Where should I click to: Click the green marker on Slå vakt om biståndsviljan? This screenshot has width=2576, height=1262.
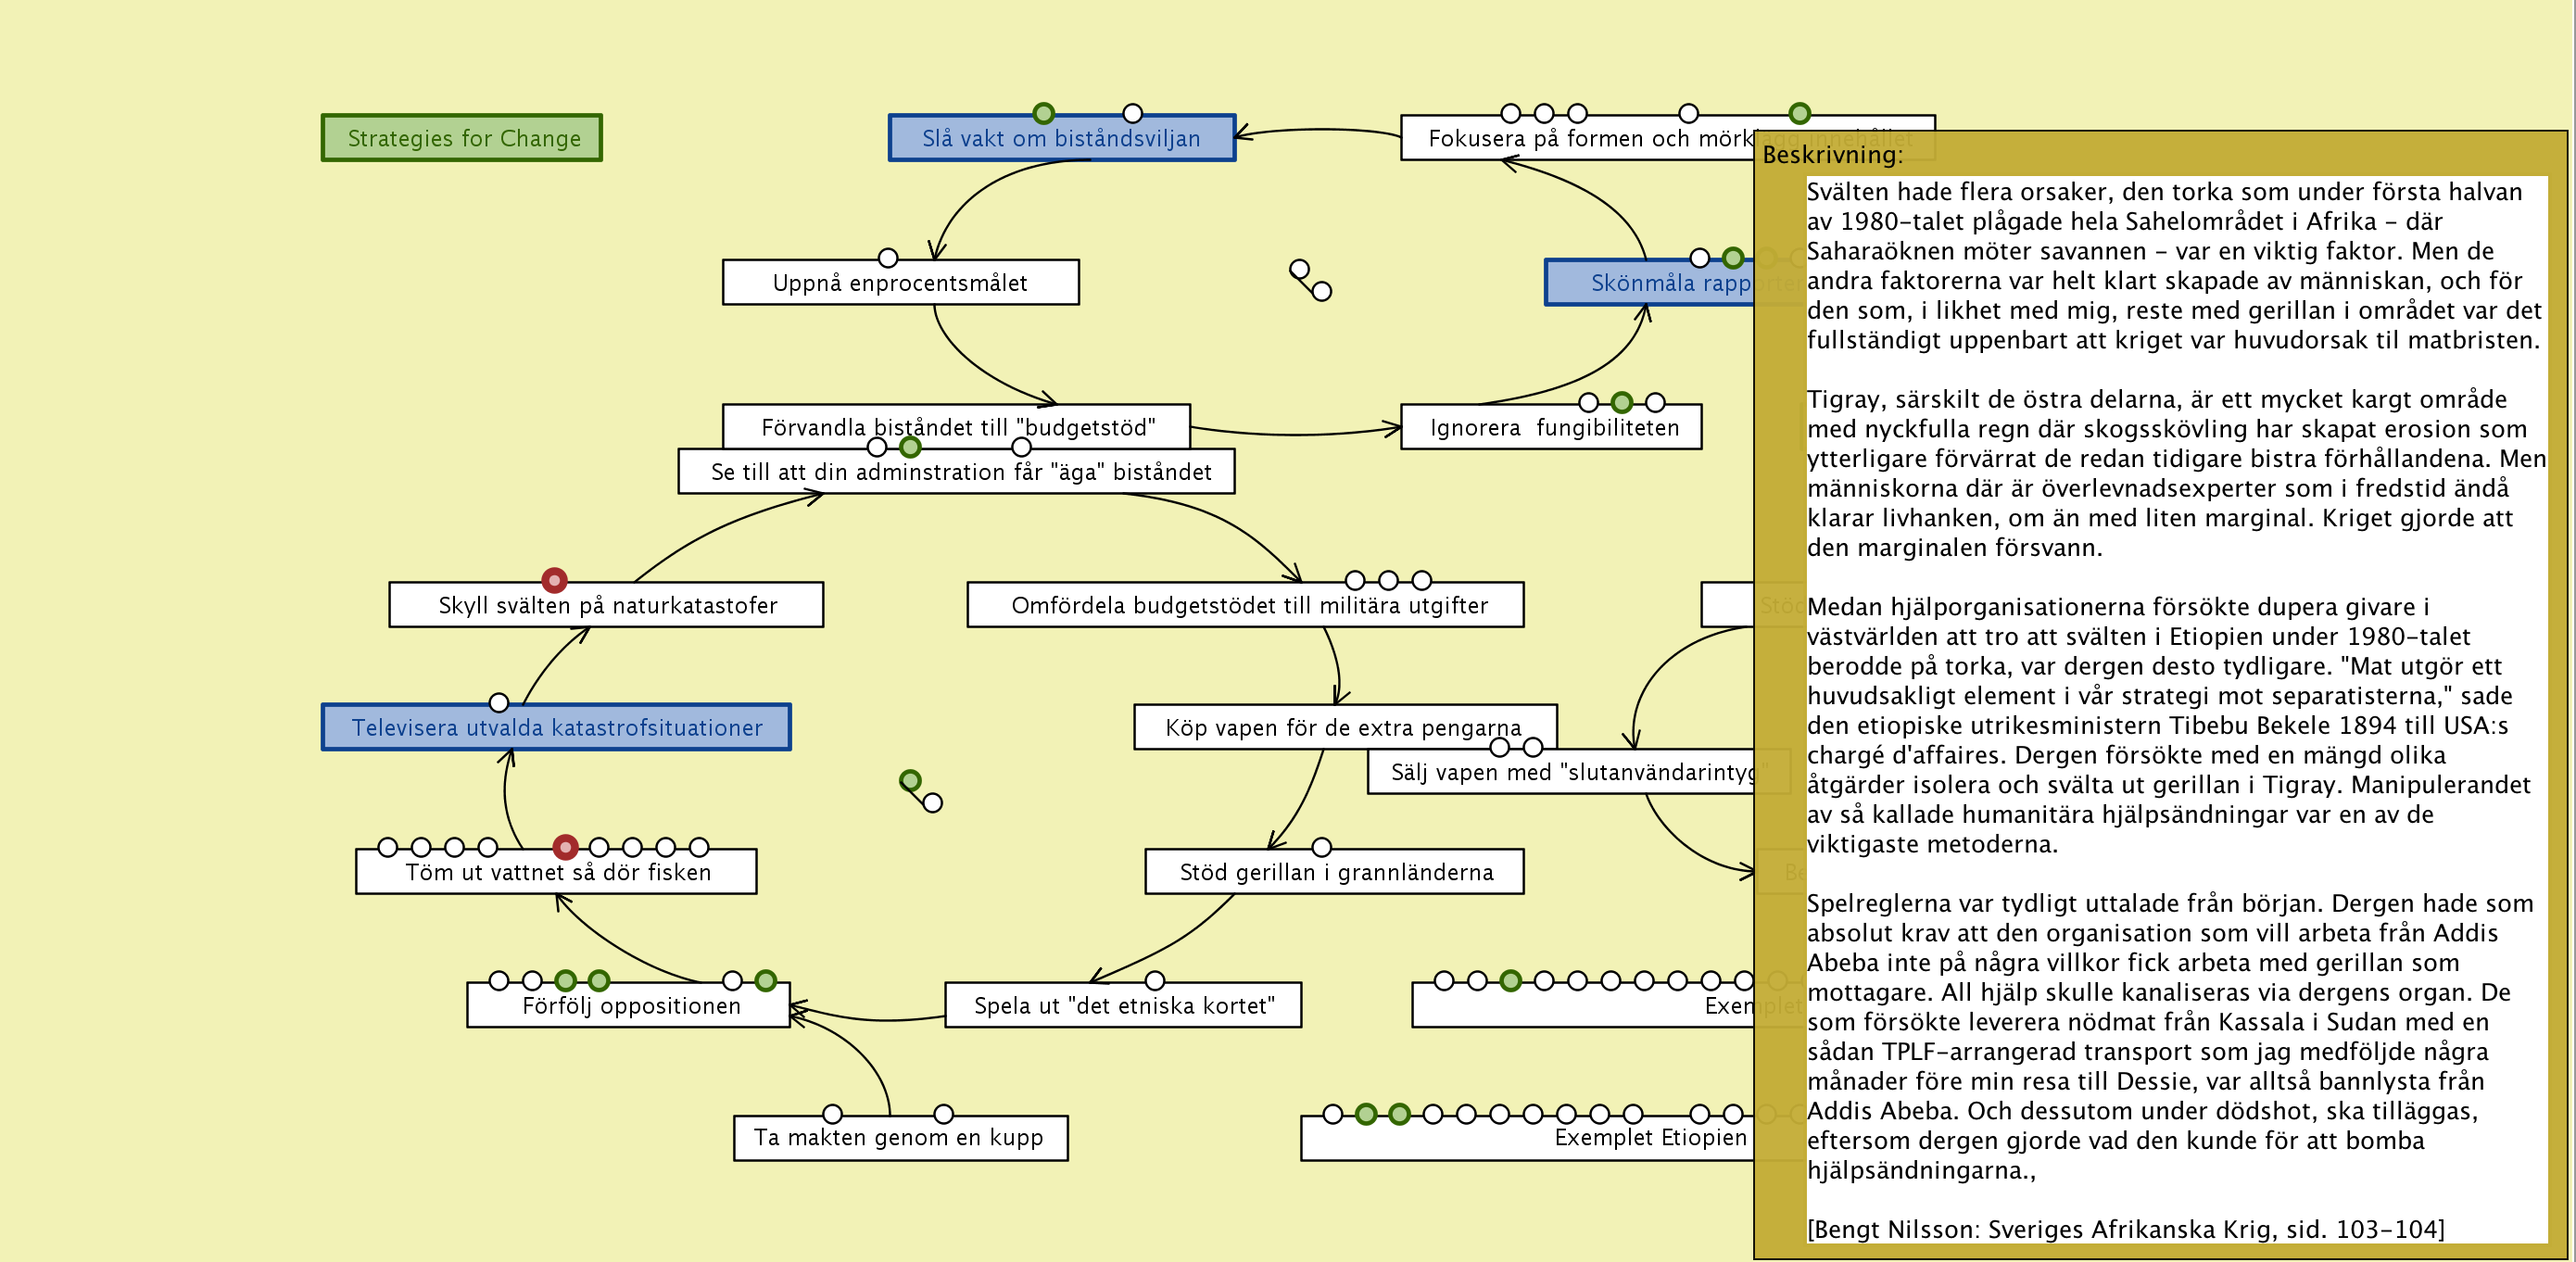pos(1043,113)
